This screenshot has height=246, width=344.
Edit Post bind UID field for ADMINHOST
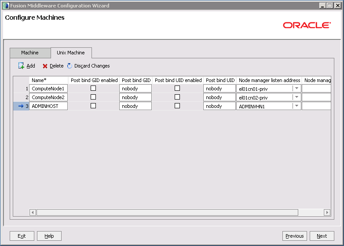point(220,106)
